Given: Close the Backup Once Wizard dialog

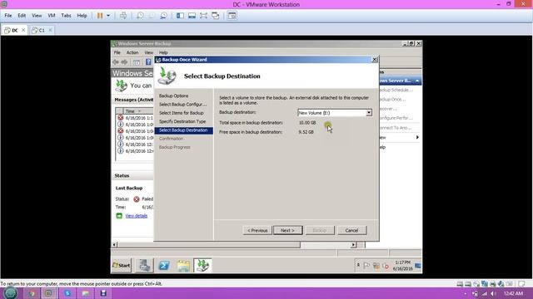Looking at the screenshot, I should pyautogui.click(x=374, y=59).
